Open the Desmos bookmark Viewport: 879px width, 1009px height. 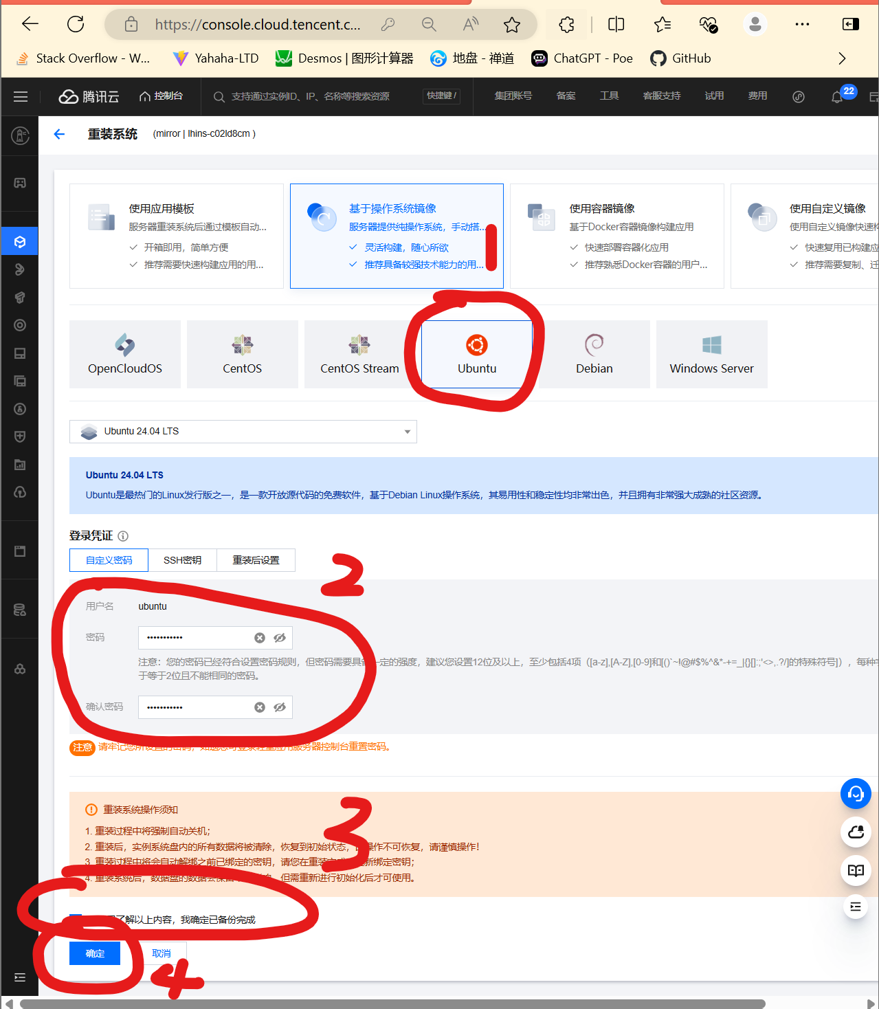tap(344, 58)
